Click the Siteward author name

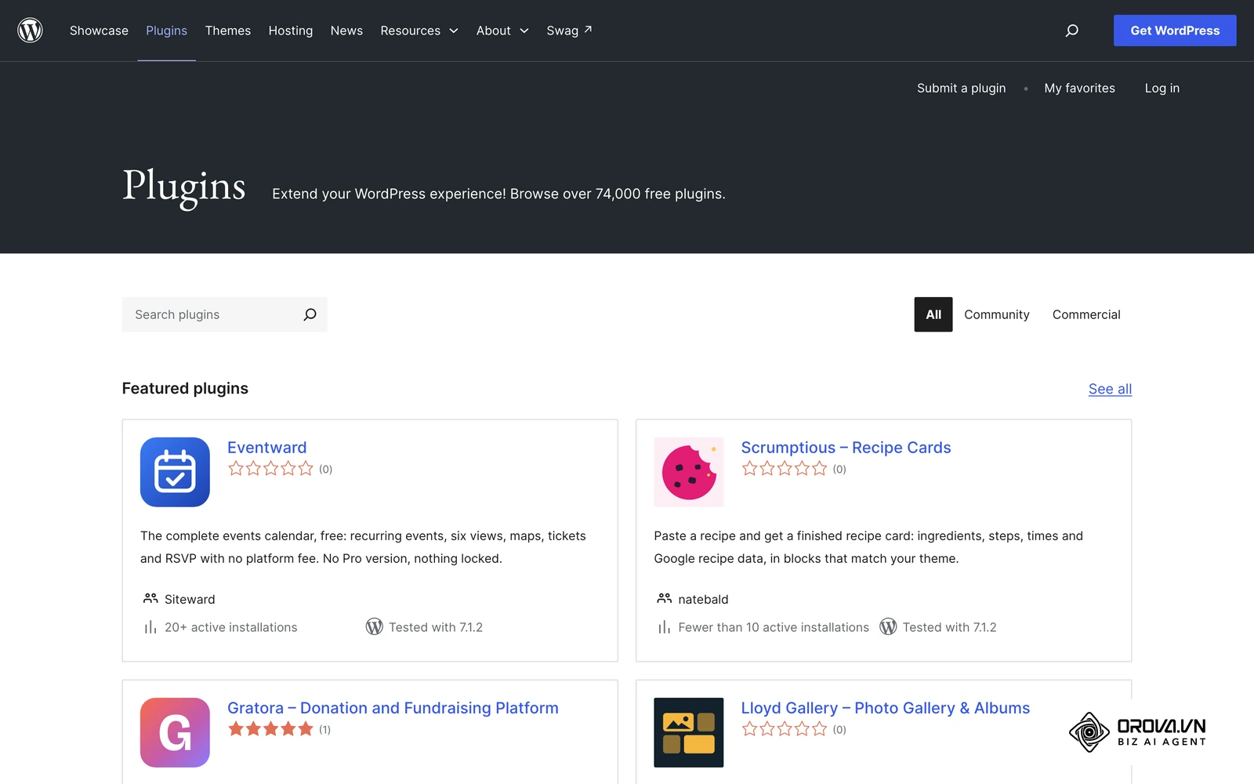pyautogui.click(x=190, y=599)
